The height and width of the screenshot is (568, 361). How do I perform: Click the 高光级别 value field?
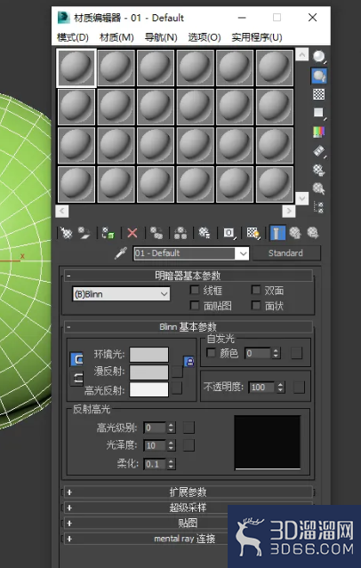click(155, 428)
